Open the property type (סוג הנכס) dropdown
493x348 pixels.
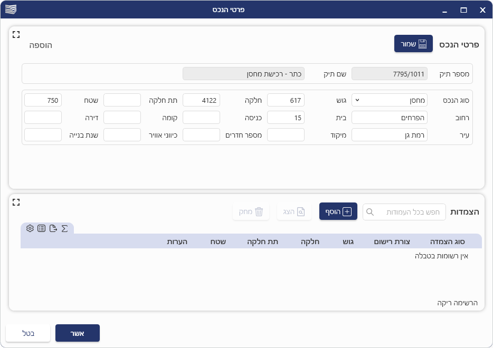coord(390,100)
